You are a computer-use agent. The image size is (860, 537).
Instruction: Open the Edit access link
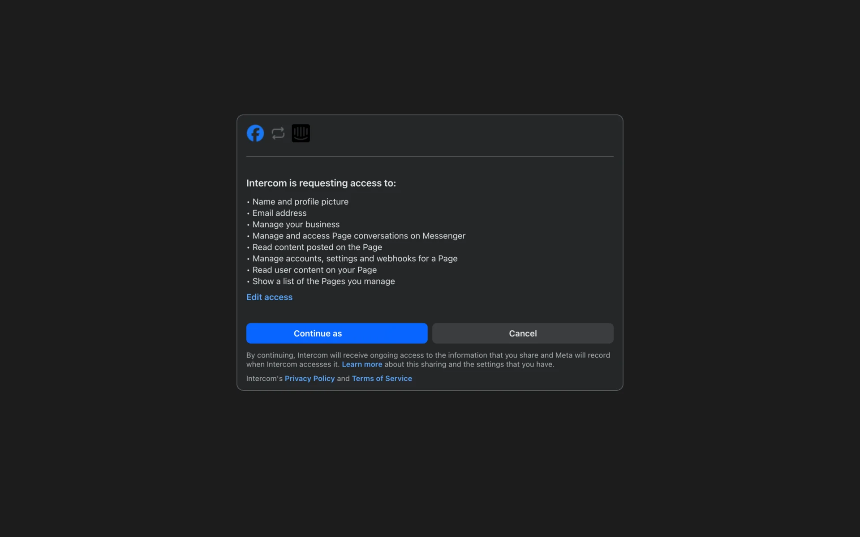(x=269, y=297)
